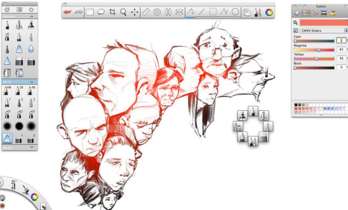Click the red Undo arrow
Viewport: 348px width, 210px height.
(x=67, y=12)
